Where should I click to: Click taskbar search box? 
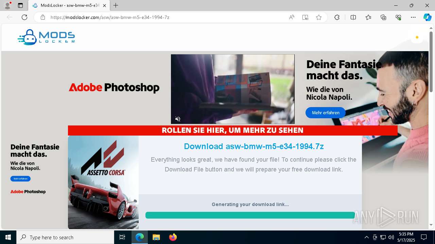tap(65, 237)
